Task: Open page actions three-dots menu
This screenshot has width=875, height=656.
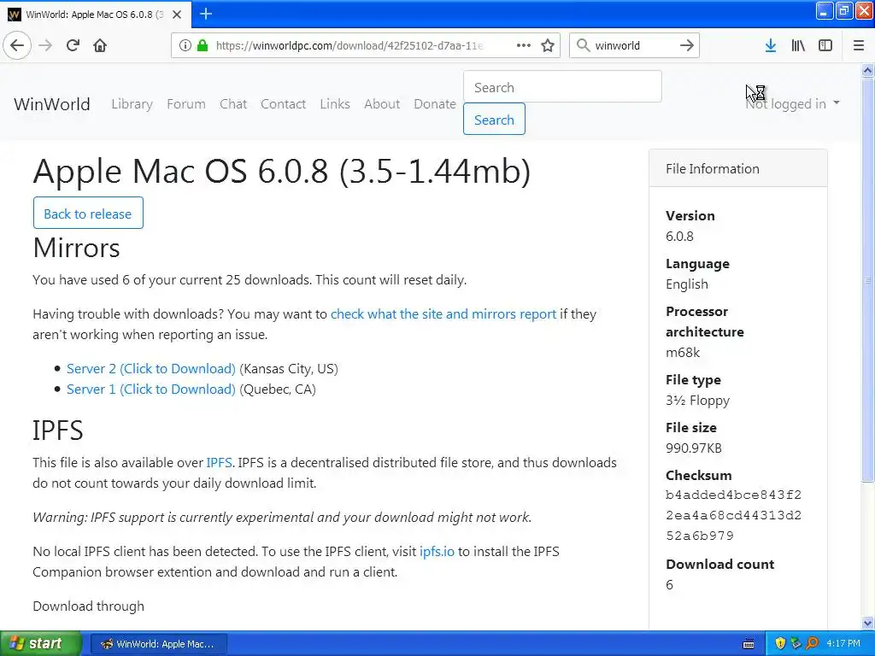Action: click(524, 45)
